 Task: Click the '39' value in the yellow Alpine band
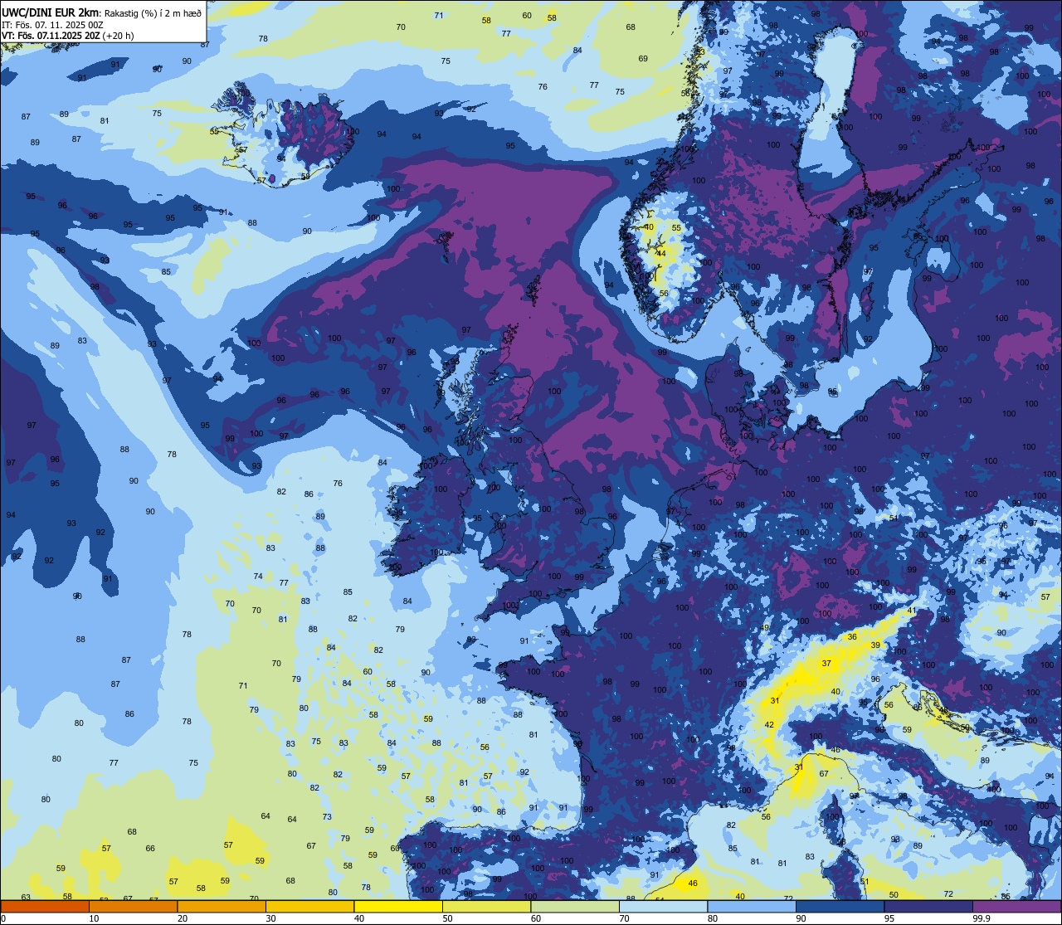coord(875,645)
